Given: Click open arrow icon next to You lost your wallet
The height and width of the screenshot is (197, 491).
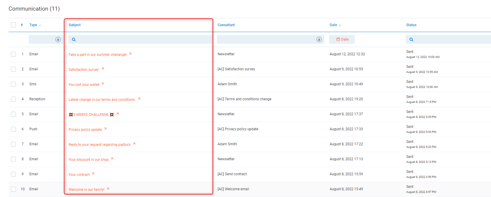Looking at the screenshot, I should [x=103, y=84].
